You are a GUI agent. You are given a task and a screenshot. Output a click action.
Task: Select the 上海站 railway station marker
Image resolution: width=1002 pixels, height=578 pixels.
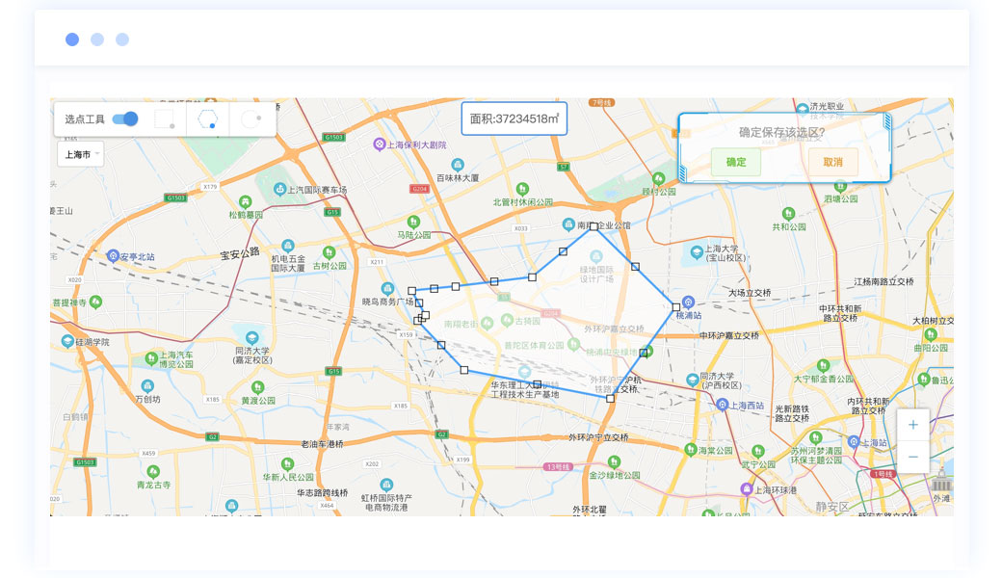click(854, 441)
